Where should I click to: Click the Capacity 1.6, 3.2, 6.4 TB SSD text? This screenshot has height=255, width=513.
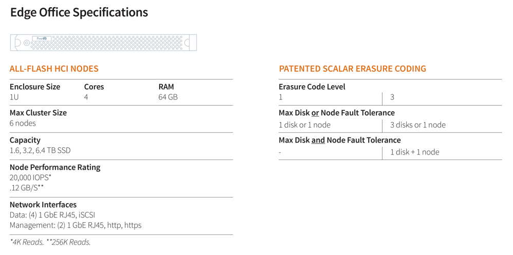40,150
